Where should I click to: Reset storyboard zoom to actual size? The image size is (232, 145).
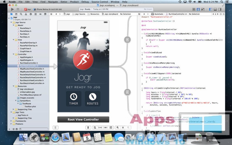[123, 128]
